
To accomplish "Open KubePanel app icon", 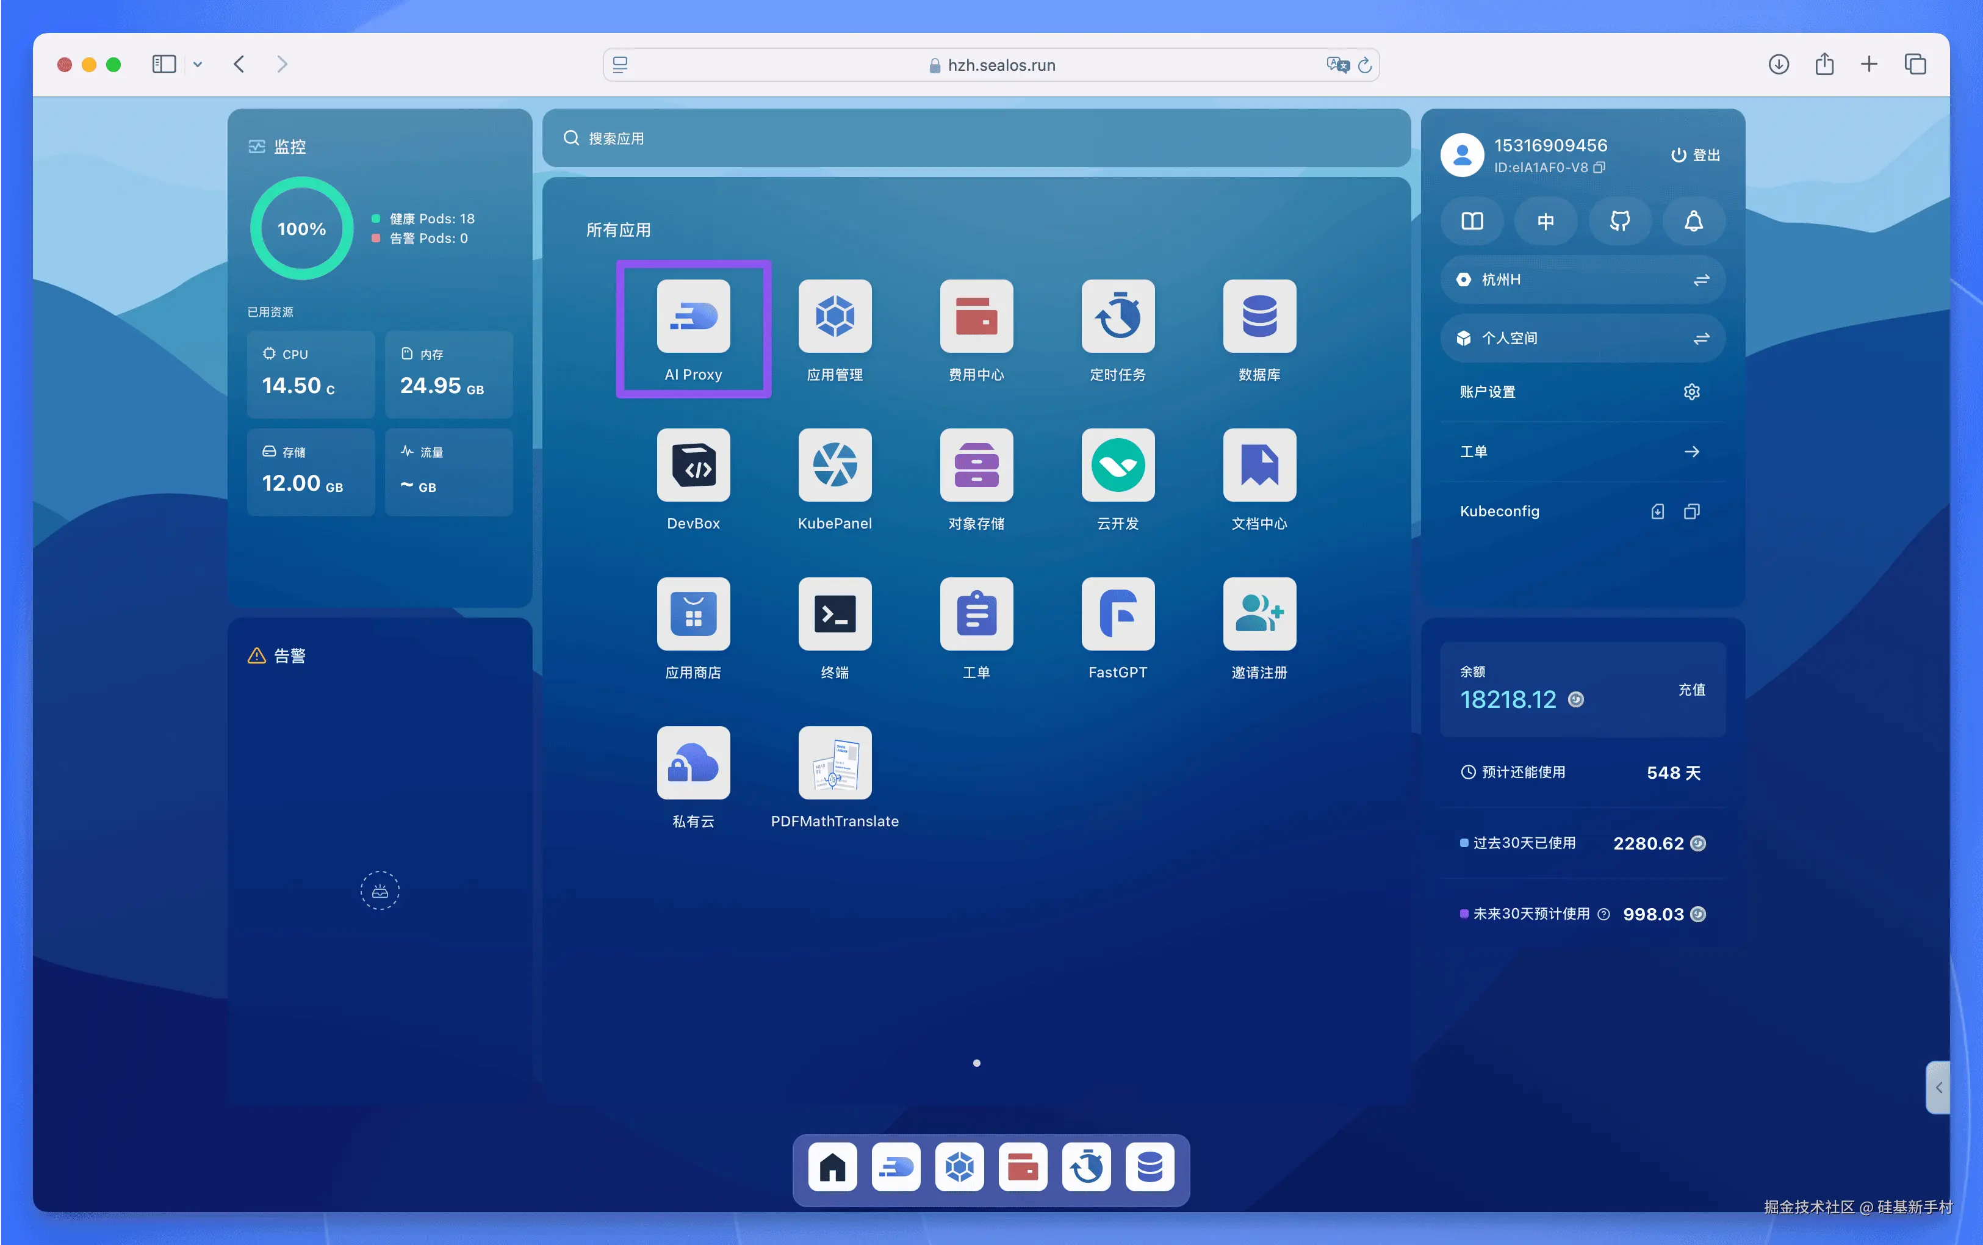I will click(x=834, y=465).
